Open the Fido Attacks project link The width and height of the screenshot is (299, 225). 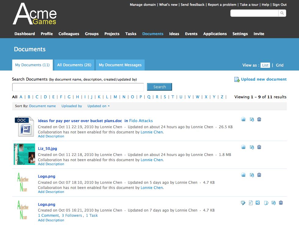[141, 121]
